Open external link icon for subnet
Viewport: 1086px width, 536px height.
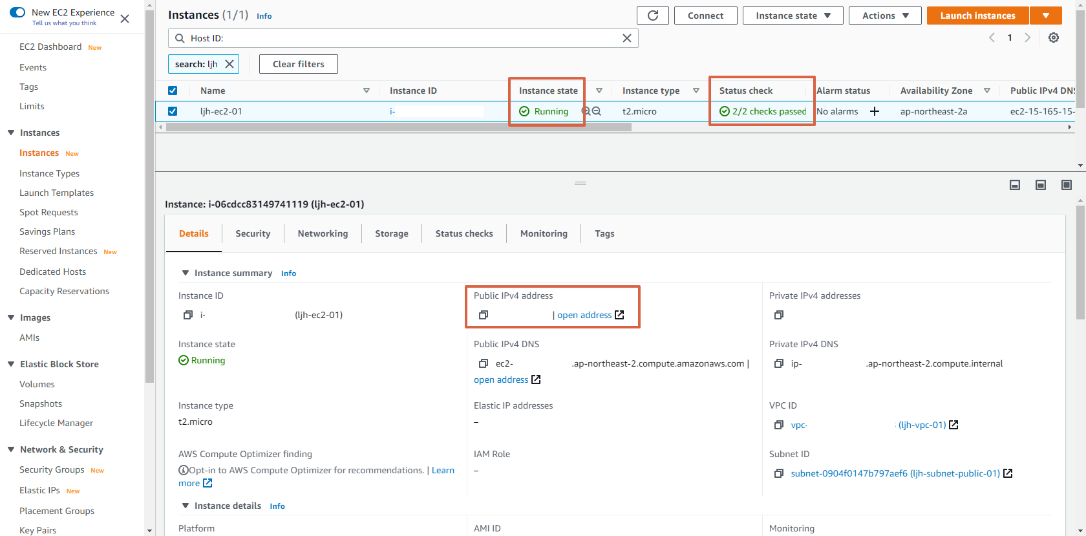pos(1008,473)
